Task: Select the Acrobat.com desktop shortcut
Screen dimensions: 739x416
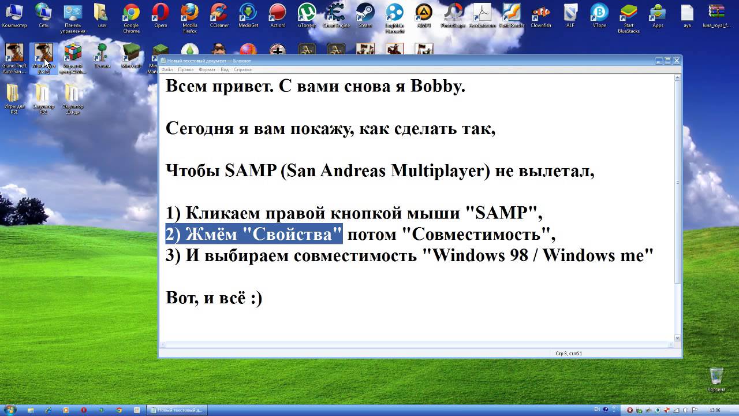Action: [x=482, y=16]
